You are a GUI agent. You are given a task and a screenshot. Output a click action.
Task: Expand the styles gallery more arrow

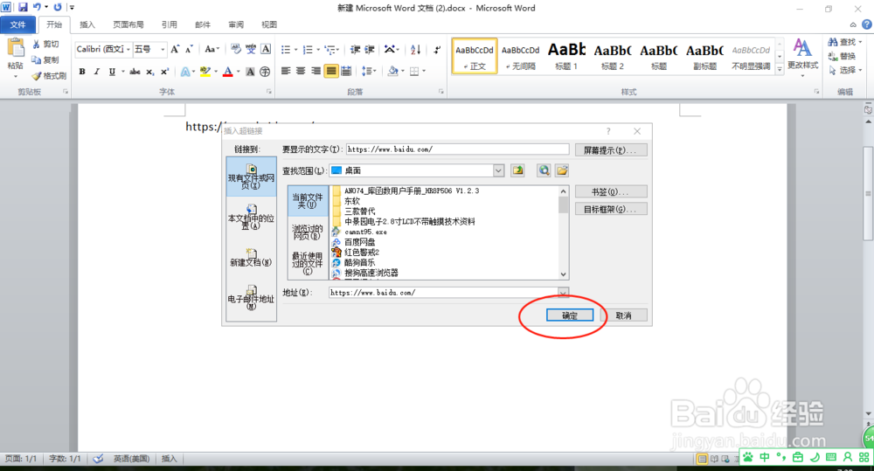point(780,69)
